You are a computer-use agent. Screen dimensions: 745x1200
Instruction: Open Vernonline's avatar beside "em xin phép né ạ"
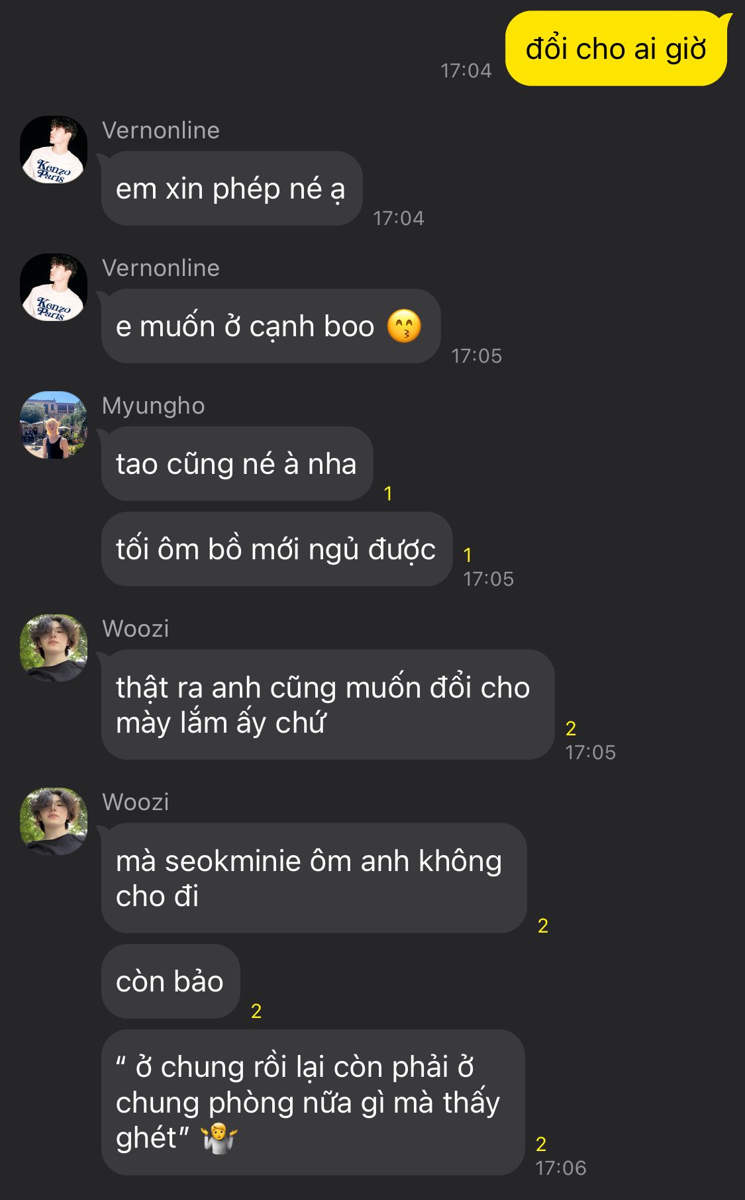pyautogui.click(x=54, y=150)
